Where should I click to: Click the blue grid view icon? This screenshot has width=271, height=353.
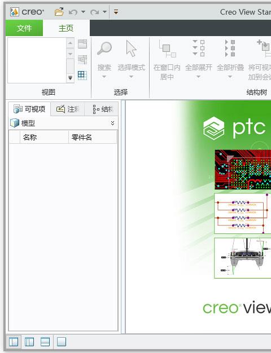[82, 75]
